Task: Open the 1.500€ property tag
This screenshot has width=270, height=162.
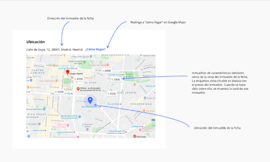Action: click(59, 92)
